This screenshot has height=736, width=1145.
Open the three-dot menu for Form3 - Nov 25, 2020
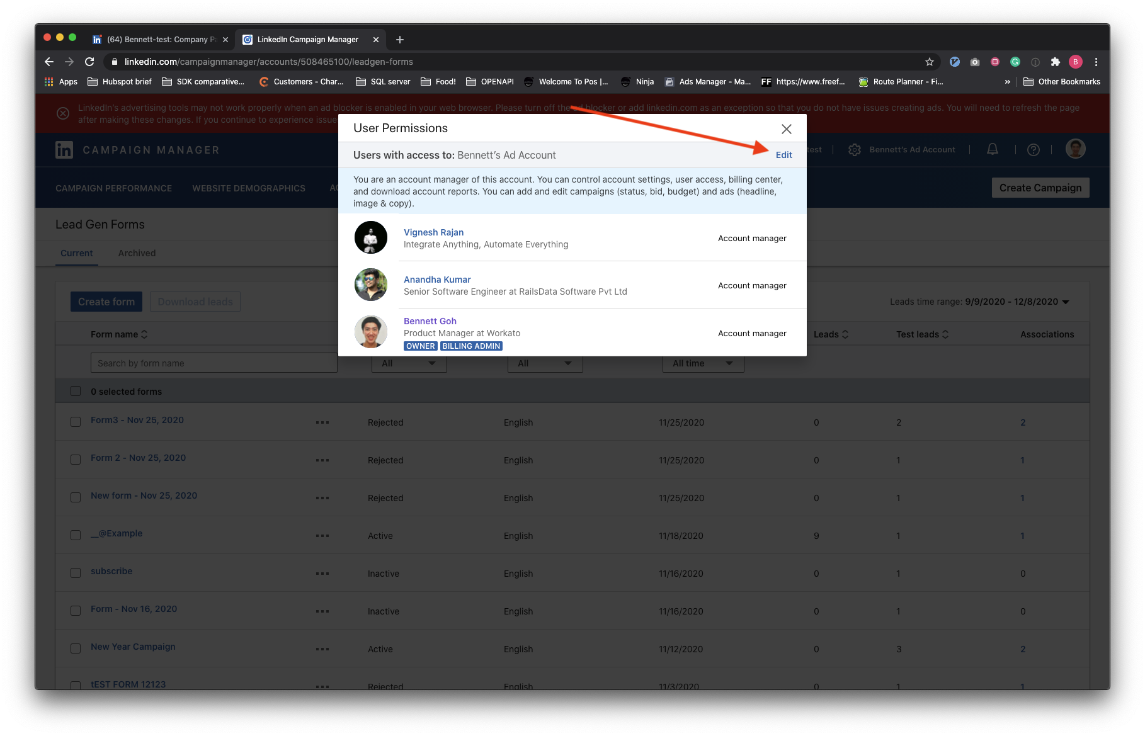click(x=322, y=422)
